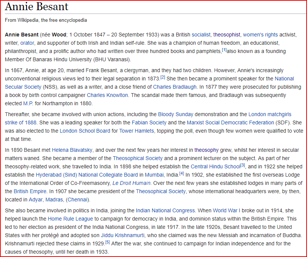Open the 'theosophist' link in first paragraph

tap(226, 35)
